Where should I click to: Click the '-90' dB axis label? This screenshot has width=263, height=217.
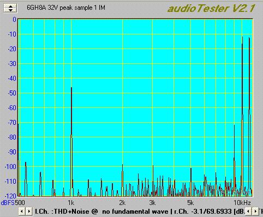[x=12, y=152]
